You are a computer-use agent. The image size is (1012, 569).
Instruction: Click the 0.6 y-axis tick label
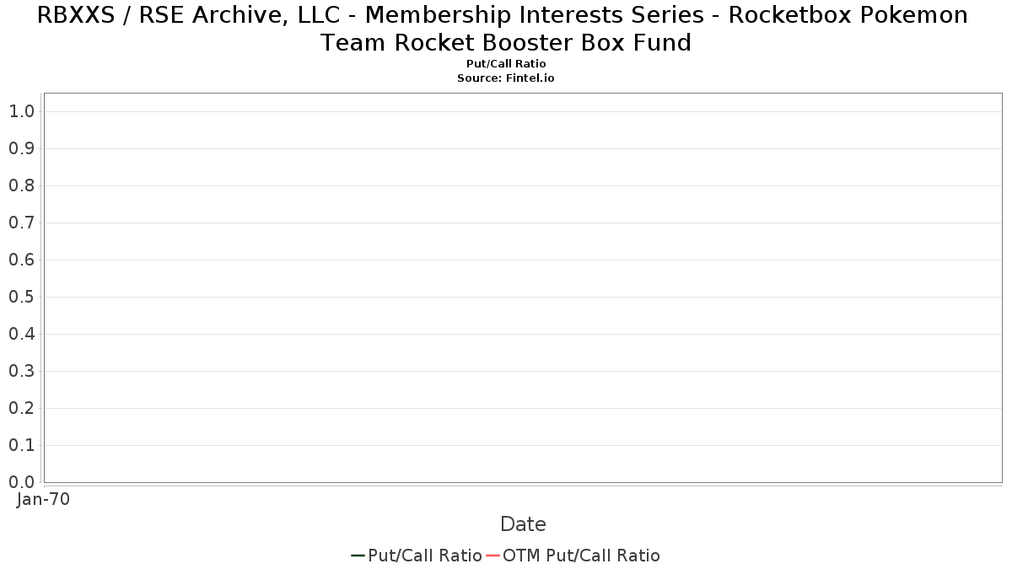[21, 260]
